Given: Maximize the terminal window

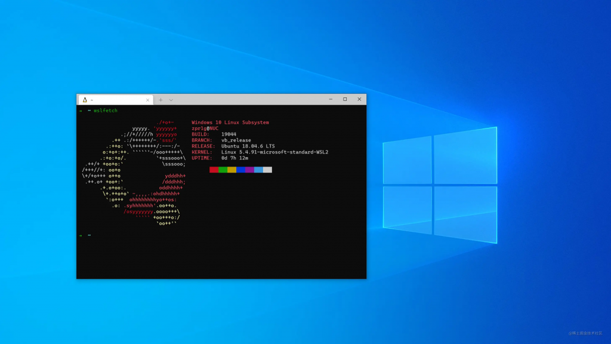Looking at the screenshot, I should (x=345, y=100).
